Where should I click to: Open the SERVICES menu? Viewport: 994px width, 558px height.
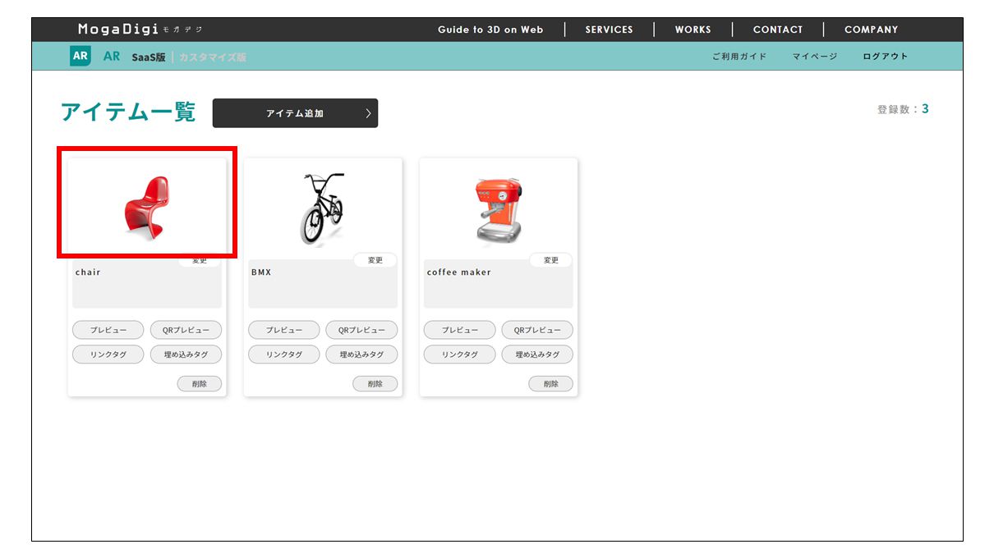(x=609, y=30)
